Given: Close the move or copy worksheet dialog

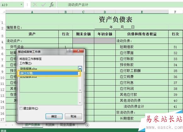Looking at the screenshot, I should 78,51.
